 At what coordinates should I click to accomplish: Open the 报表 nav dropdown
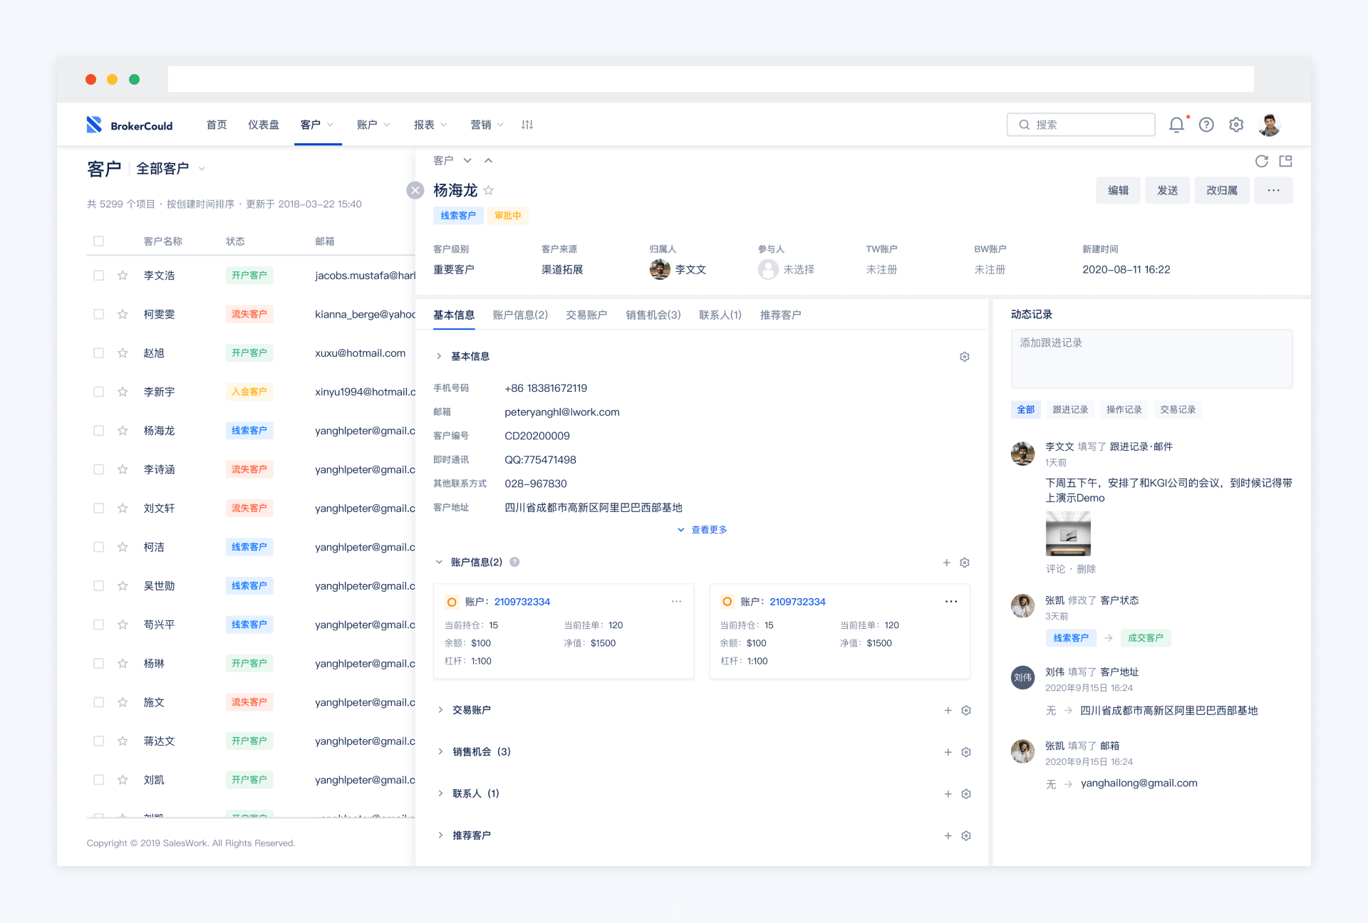431,125
